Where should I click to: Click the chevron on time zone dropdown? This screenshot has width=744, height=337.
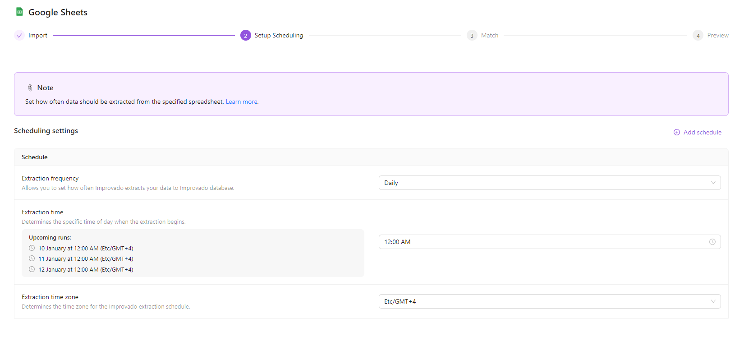point(713,301)
